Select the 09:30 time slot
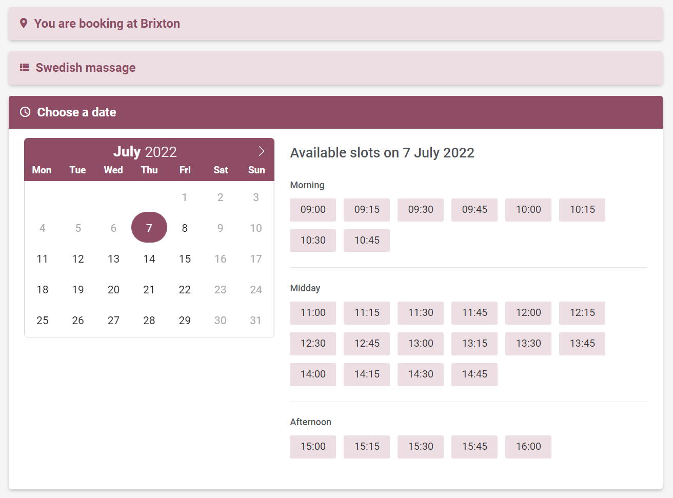The width and height of the screenshot is (673, 498). pos(421,210)
